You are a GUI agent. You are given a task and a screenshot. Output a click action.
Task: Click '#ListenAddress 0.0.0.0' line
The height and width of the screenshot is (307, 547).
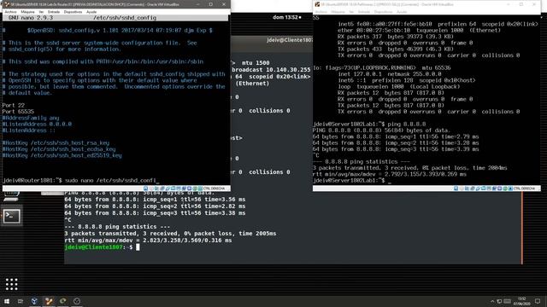pos(37,125)
